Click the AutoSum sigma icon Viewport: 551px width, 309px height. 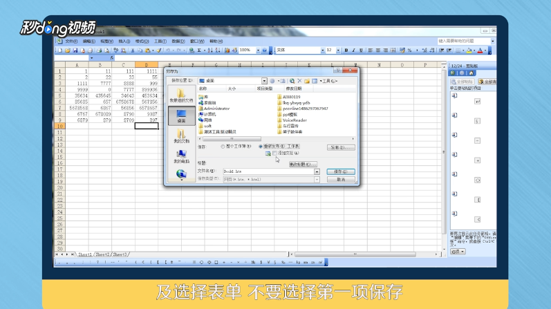199,50
